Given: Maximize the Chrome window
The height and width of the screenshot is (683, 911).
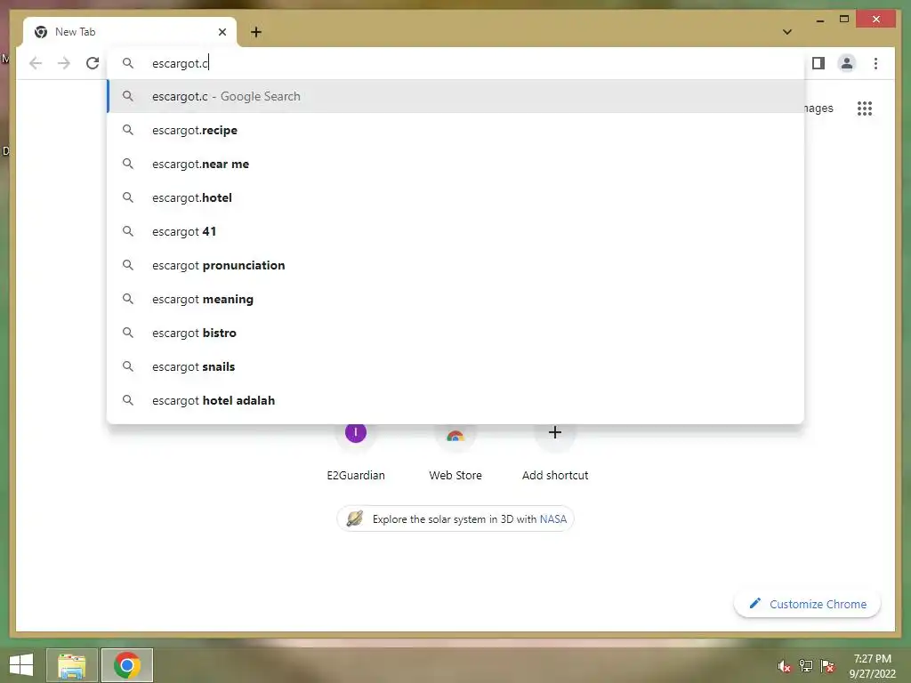Looking at the screenshot, I should [x=844, y=20].
